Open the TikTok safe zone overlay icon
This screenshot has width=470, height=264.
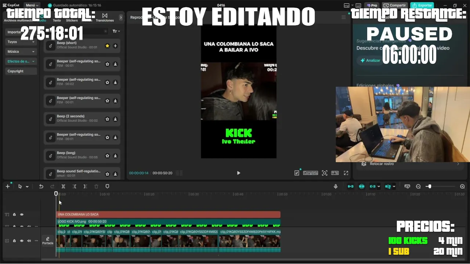point(297,173)
